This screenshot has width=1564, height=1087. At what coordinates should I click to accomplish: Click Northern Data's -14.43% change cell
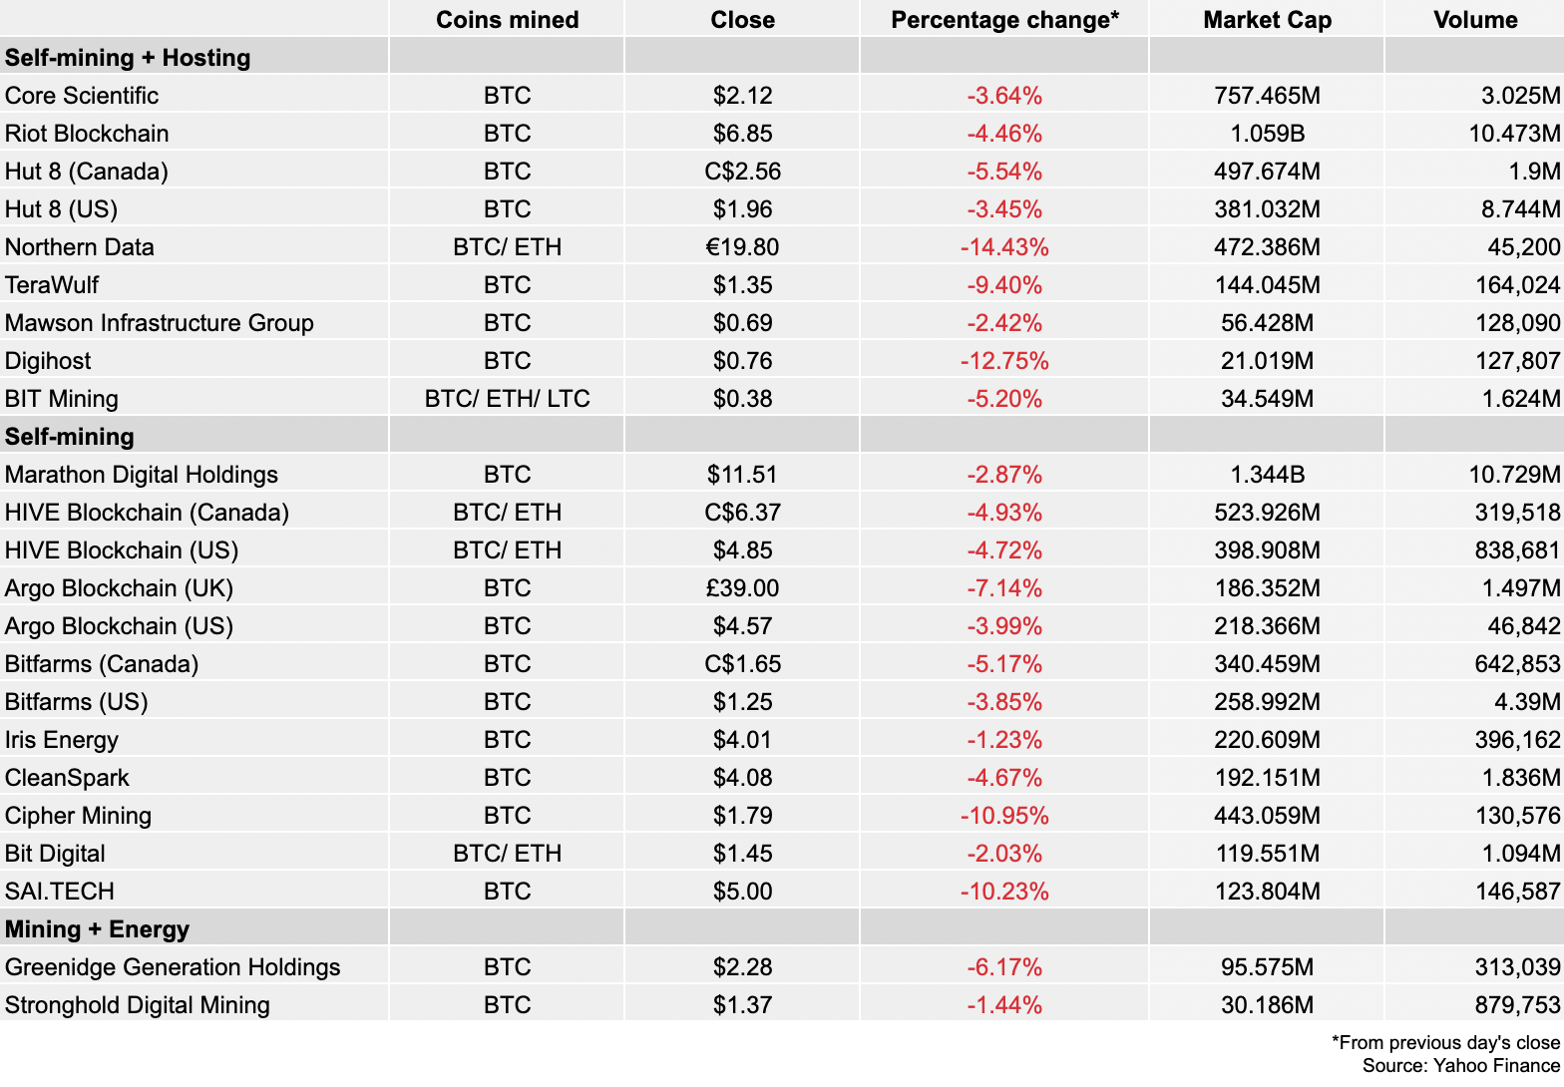1004,247
